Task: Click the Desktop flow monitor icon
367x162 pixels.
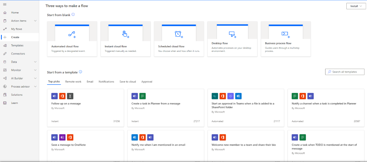Action: [232, 34]
